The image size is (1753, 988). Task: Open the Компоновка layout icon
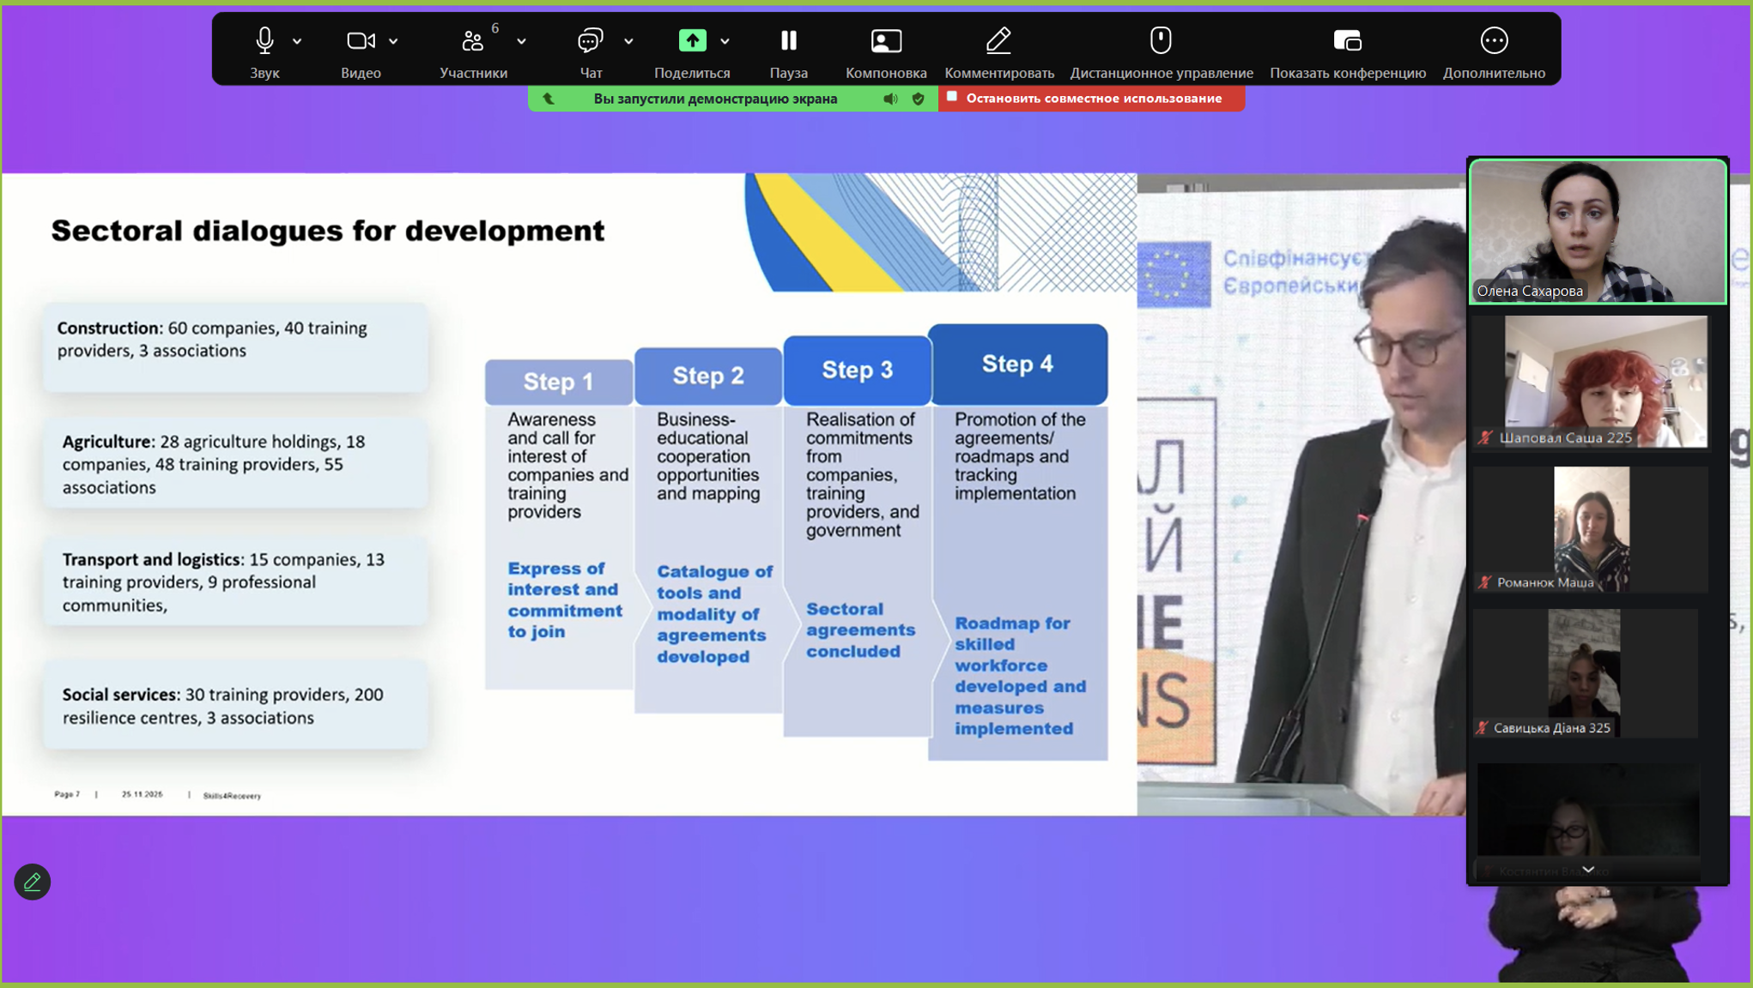pos(885,41)
